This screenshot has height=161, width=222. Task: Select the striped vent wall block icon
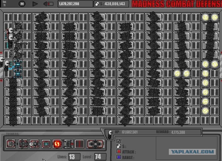point(79,144)
